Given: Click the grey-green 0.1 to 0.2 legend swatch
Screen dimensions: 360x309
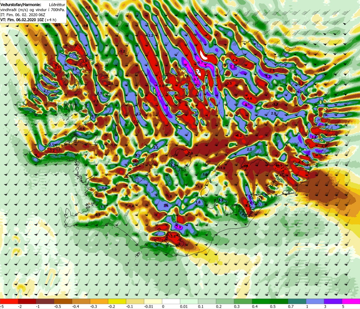Looking at the screenshot, I should tap(207, 301).
